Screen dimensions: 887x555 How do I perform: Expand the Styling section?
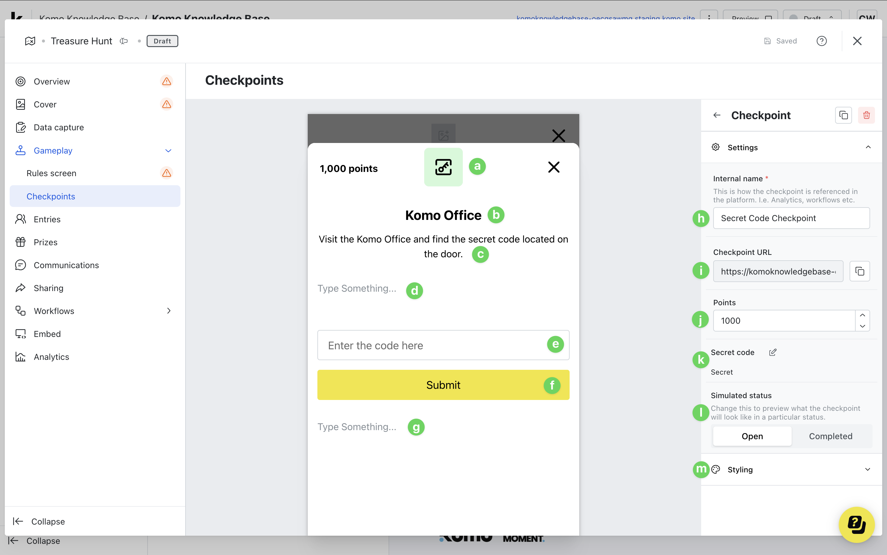[x=868, y=469]
